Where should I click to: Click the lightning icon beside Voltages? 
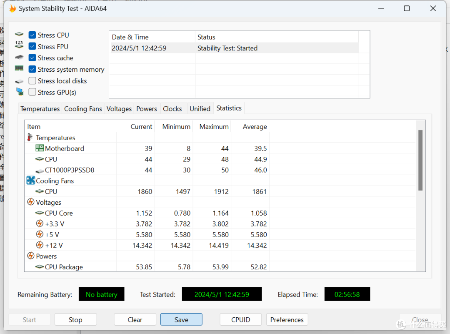(x=30, y=202)
